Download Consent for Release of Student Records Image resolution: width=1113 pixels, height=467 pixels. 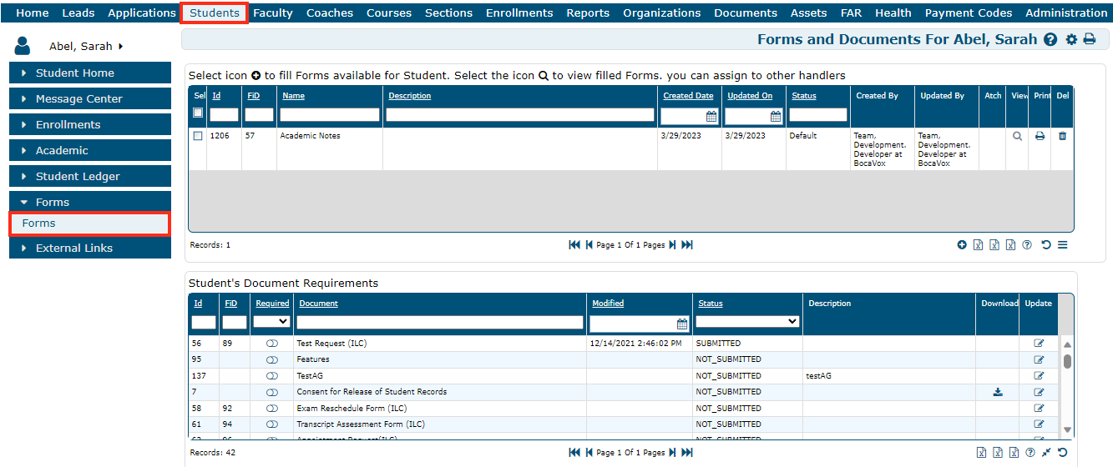[998, 392]
